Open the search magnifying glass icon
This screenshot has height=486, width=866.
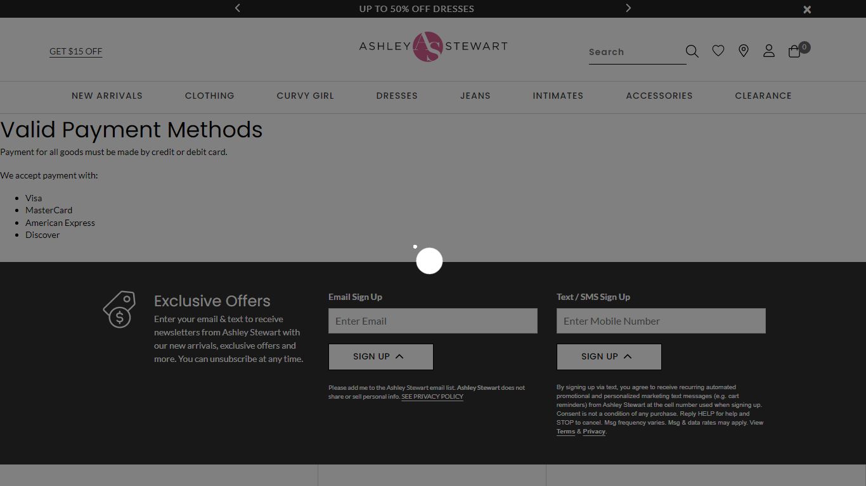click(692, 51)
